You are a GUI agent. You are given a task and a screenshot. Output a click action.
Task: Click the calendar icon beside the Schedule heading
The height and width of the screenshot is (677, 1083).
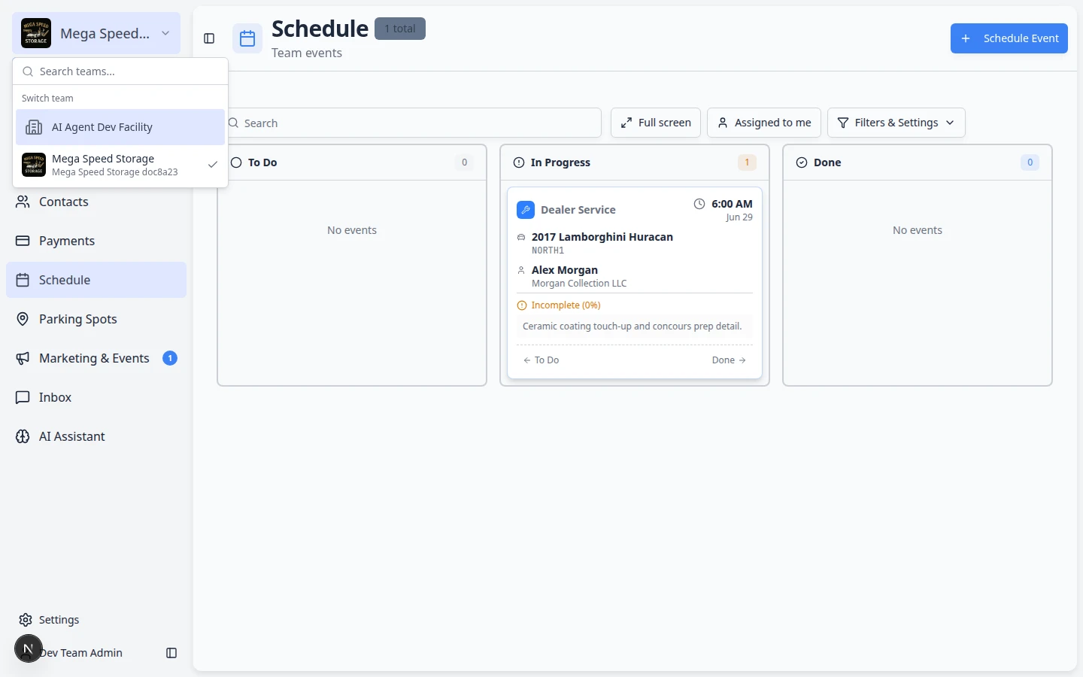pos(247,38)
